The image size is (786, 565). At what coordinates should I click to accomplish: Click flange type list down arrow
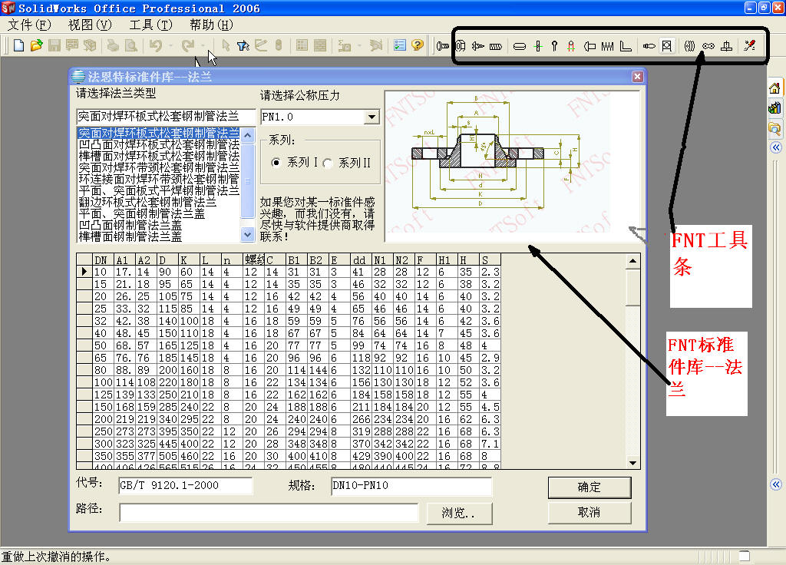click(x=248, y=234)
